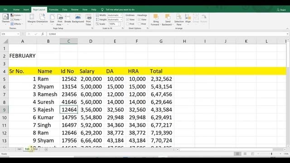Click the sheet Background button
The image size is (290, 163).
(x=78, y=19)
